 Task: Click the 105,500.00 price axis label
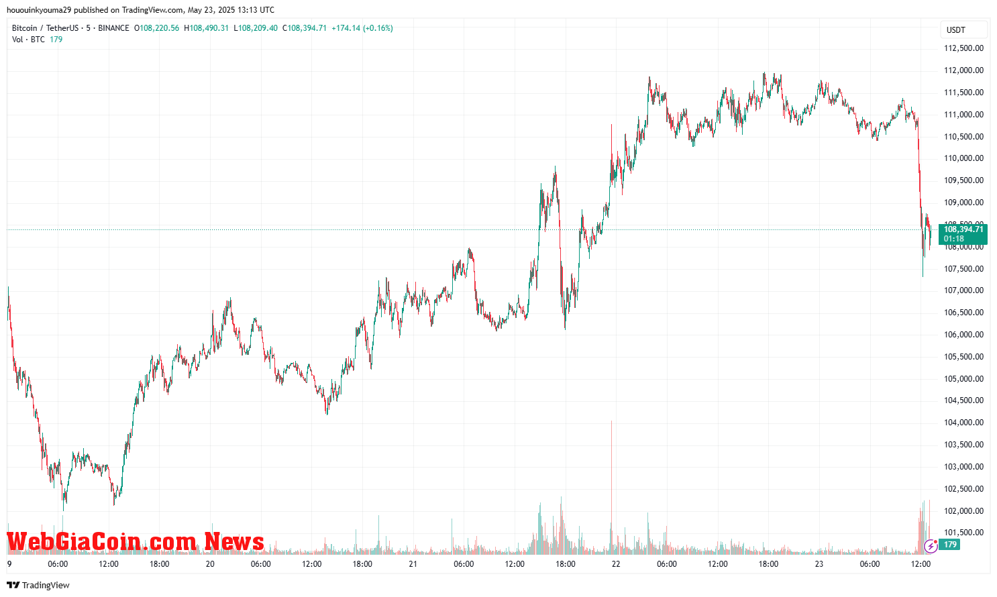(x=964, y=357)
